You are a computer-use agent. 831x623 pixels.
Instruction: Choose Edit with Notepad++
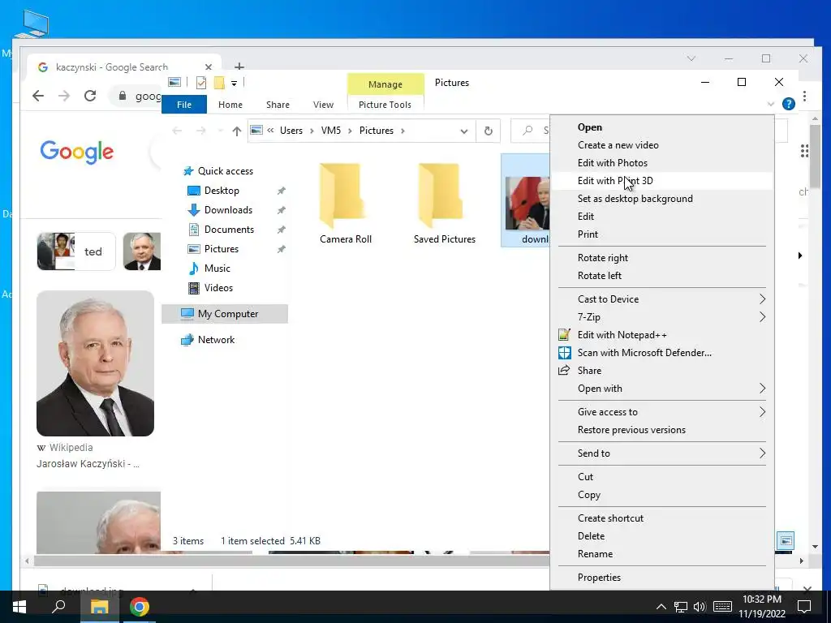point(662,335)
